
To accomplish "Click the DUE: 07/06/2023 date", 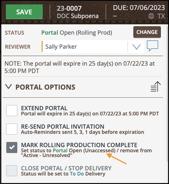I will click(x=139, y=8).
